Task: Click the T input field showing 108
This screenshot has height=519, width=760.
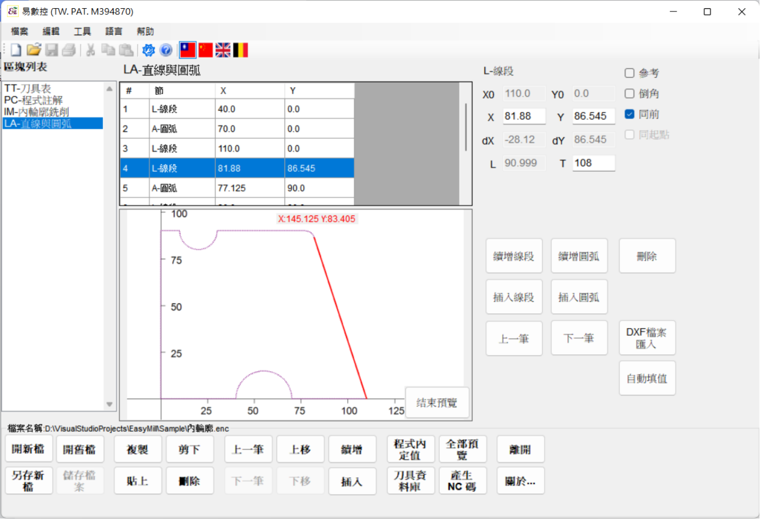Action: pyautogui.click(x=593, y=163)
